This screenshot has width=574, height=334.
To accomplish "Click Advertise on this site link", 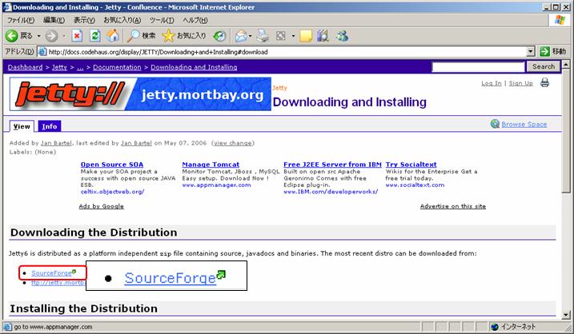I will [x=453, y=206].
